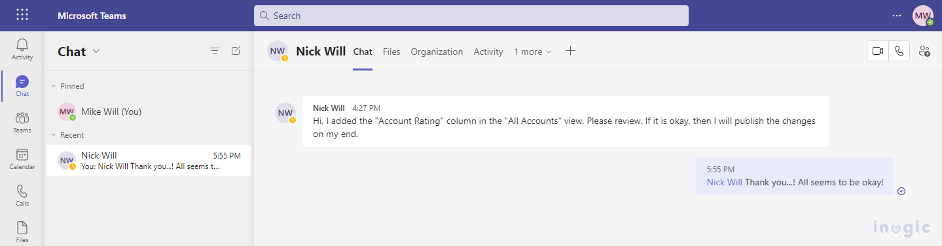Click NW avatar beside the 4:27 PM message

(285, 113)
